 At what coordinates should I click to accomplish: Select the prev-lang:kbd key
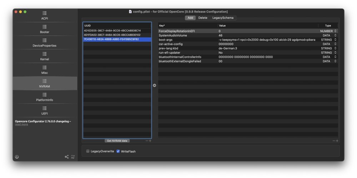[x=168, y=48]
